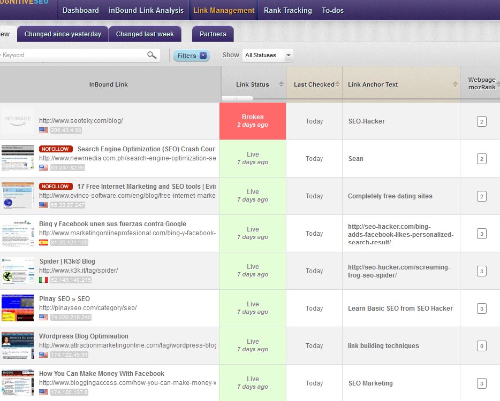Open the Filters dropdown

pyautogui.click(x=191, y=56)
